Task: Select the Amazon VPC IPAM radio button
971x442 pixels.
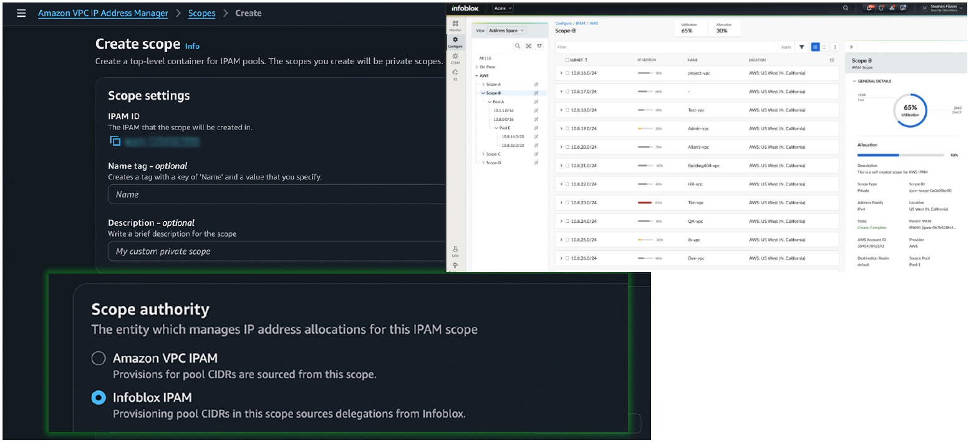Action: tap(99, 358)
